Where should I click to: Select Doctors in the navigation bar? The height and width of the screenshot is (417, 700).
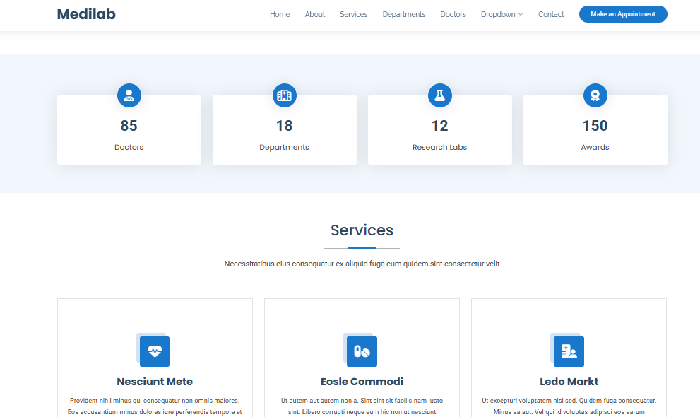pos(453,14)
